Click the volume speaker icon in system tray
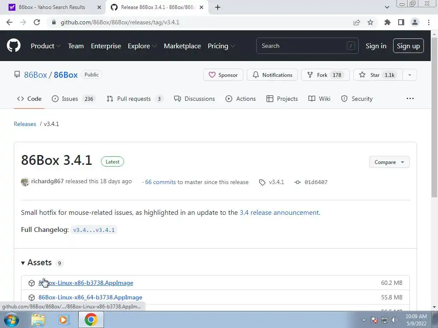 tap(395, 320)
